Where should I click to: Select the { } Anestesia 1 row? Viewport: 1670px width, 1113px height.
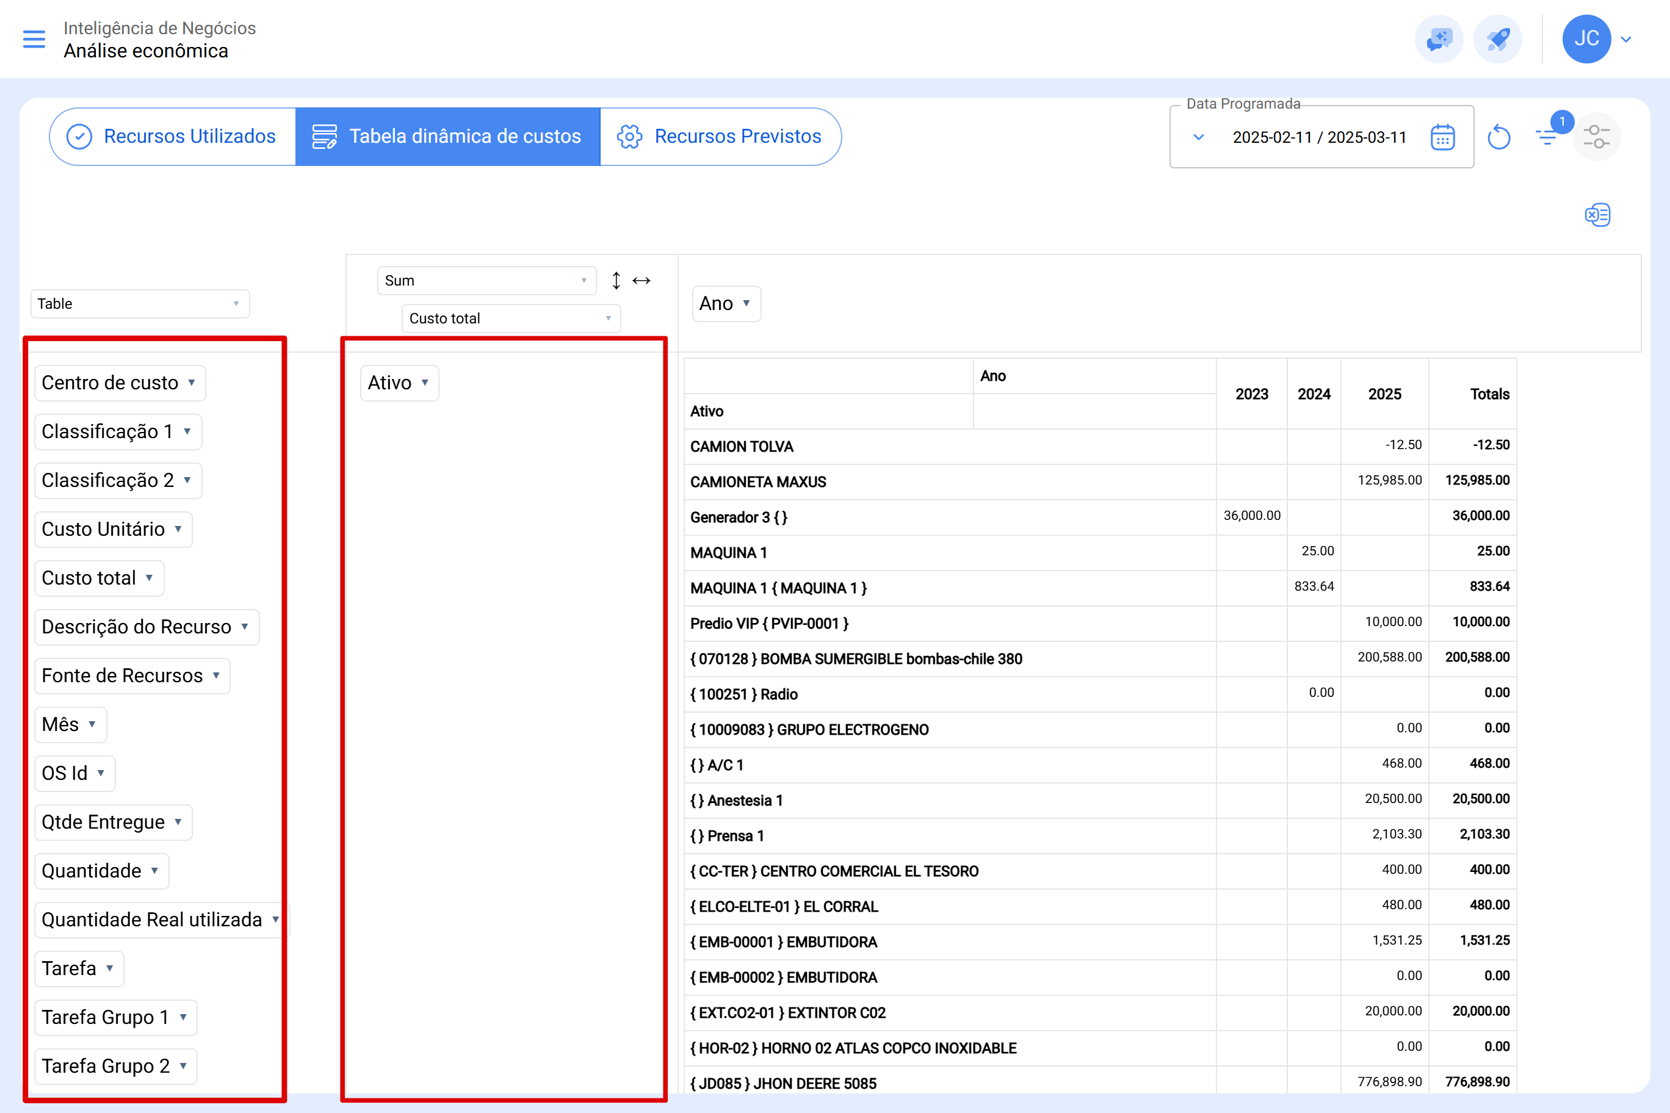tap(950, 801)
